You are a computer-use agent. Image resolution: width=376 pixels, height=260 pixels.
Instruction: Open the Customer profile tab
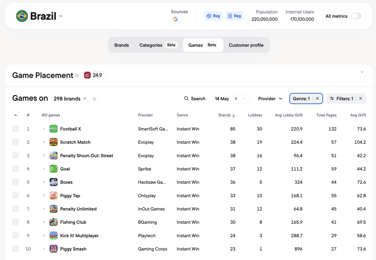tap(246, 45)
